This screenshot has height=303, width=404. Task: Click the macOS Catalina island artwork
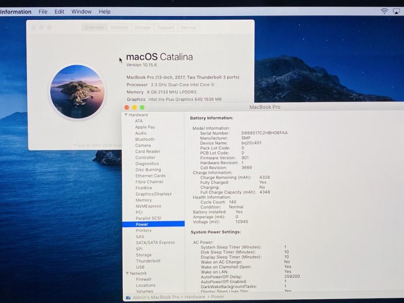click(77, 92)
